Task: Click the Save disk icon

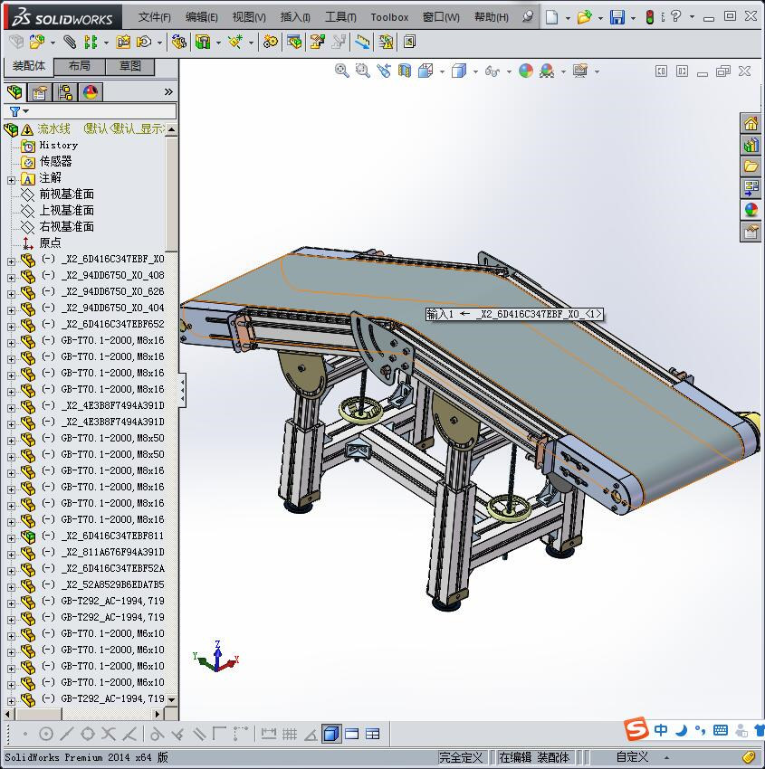Action: click(617, 17)
